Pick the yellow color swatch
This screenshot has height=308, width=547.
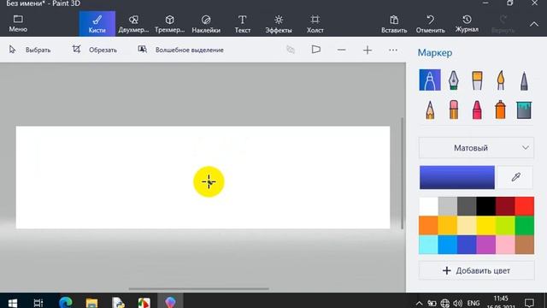point(486,225)
